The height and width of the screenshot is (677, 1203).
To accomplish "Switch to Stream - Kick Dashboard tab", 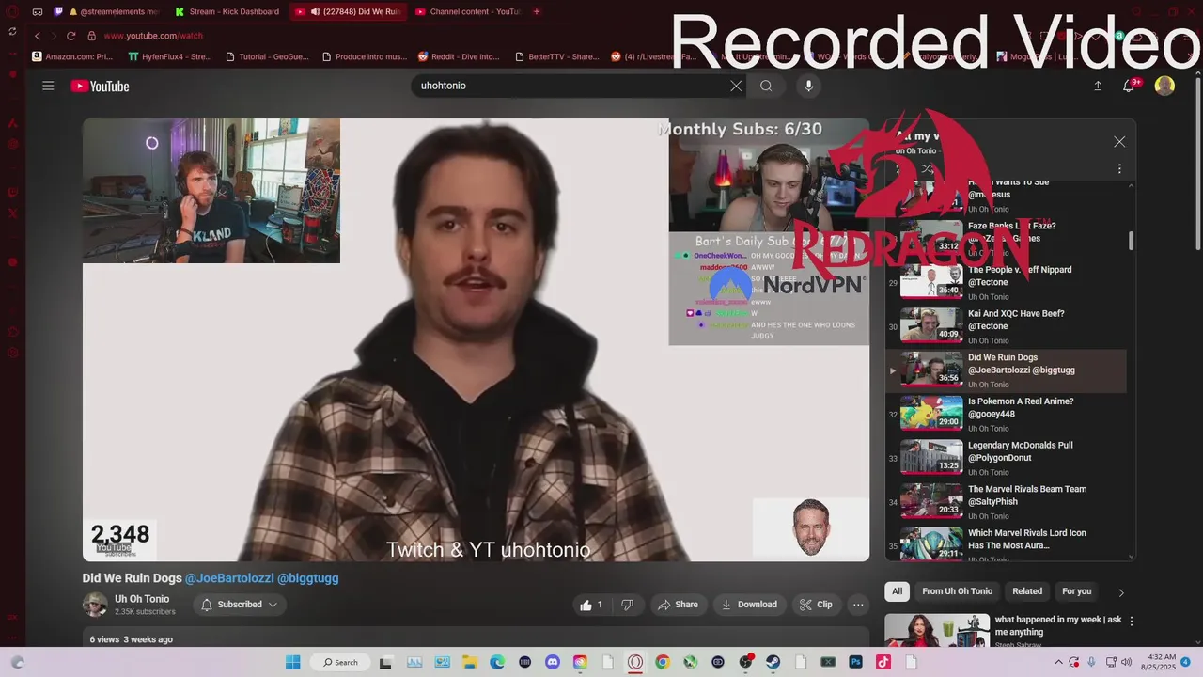I will pyautogui.click(x=227, y=12).
